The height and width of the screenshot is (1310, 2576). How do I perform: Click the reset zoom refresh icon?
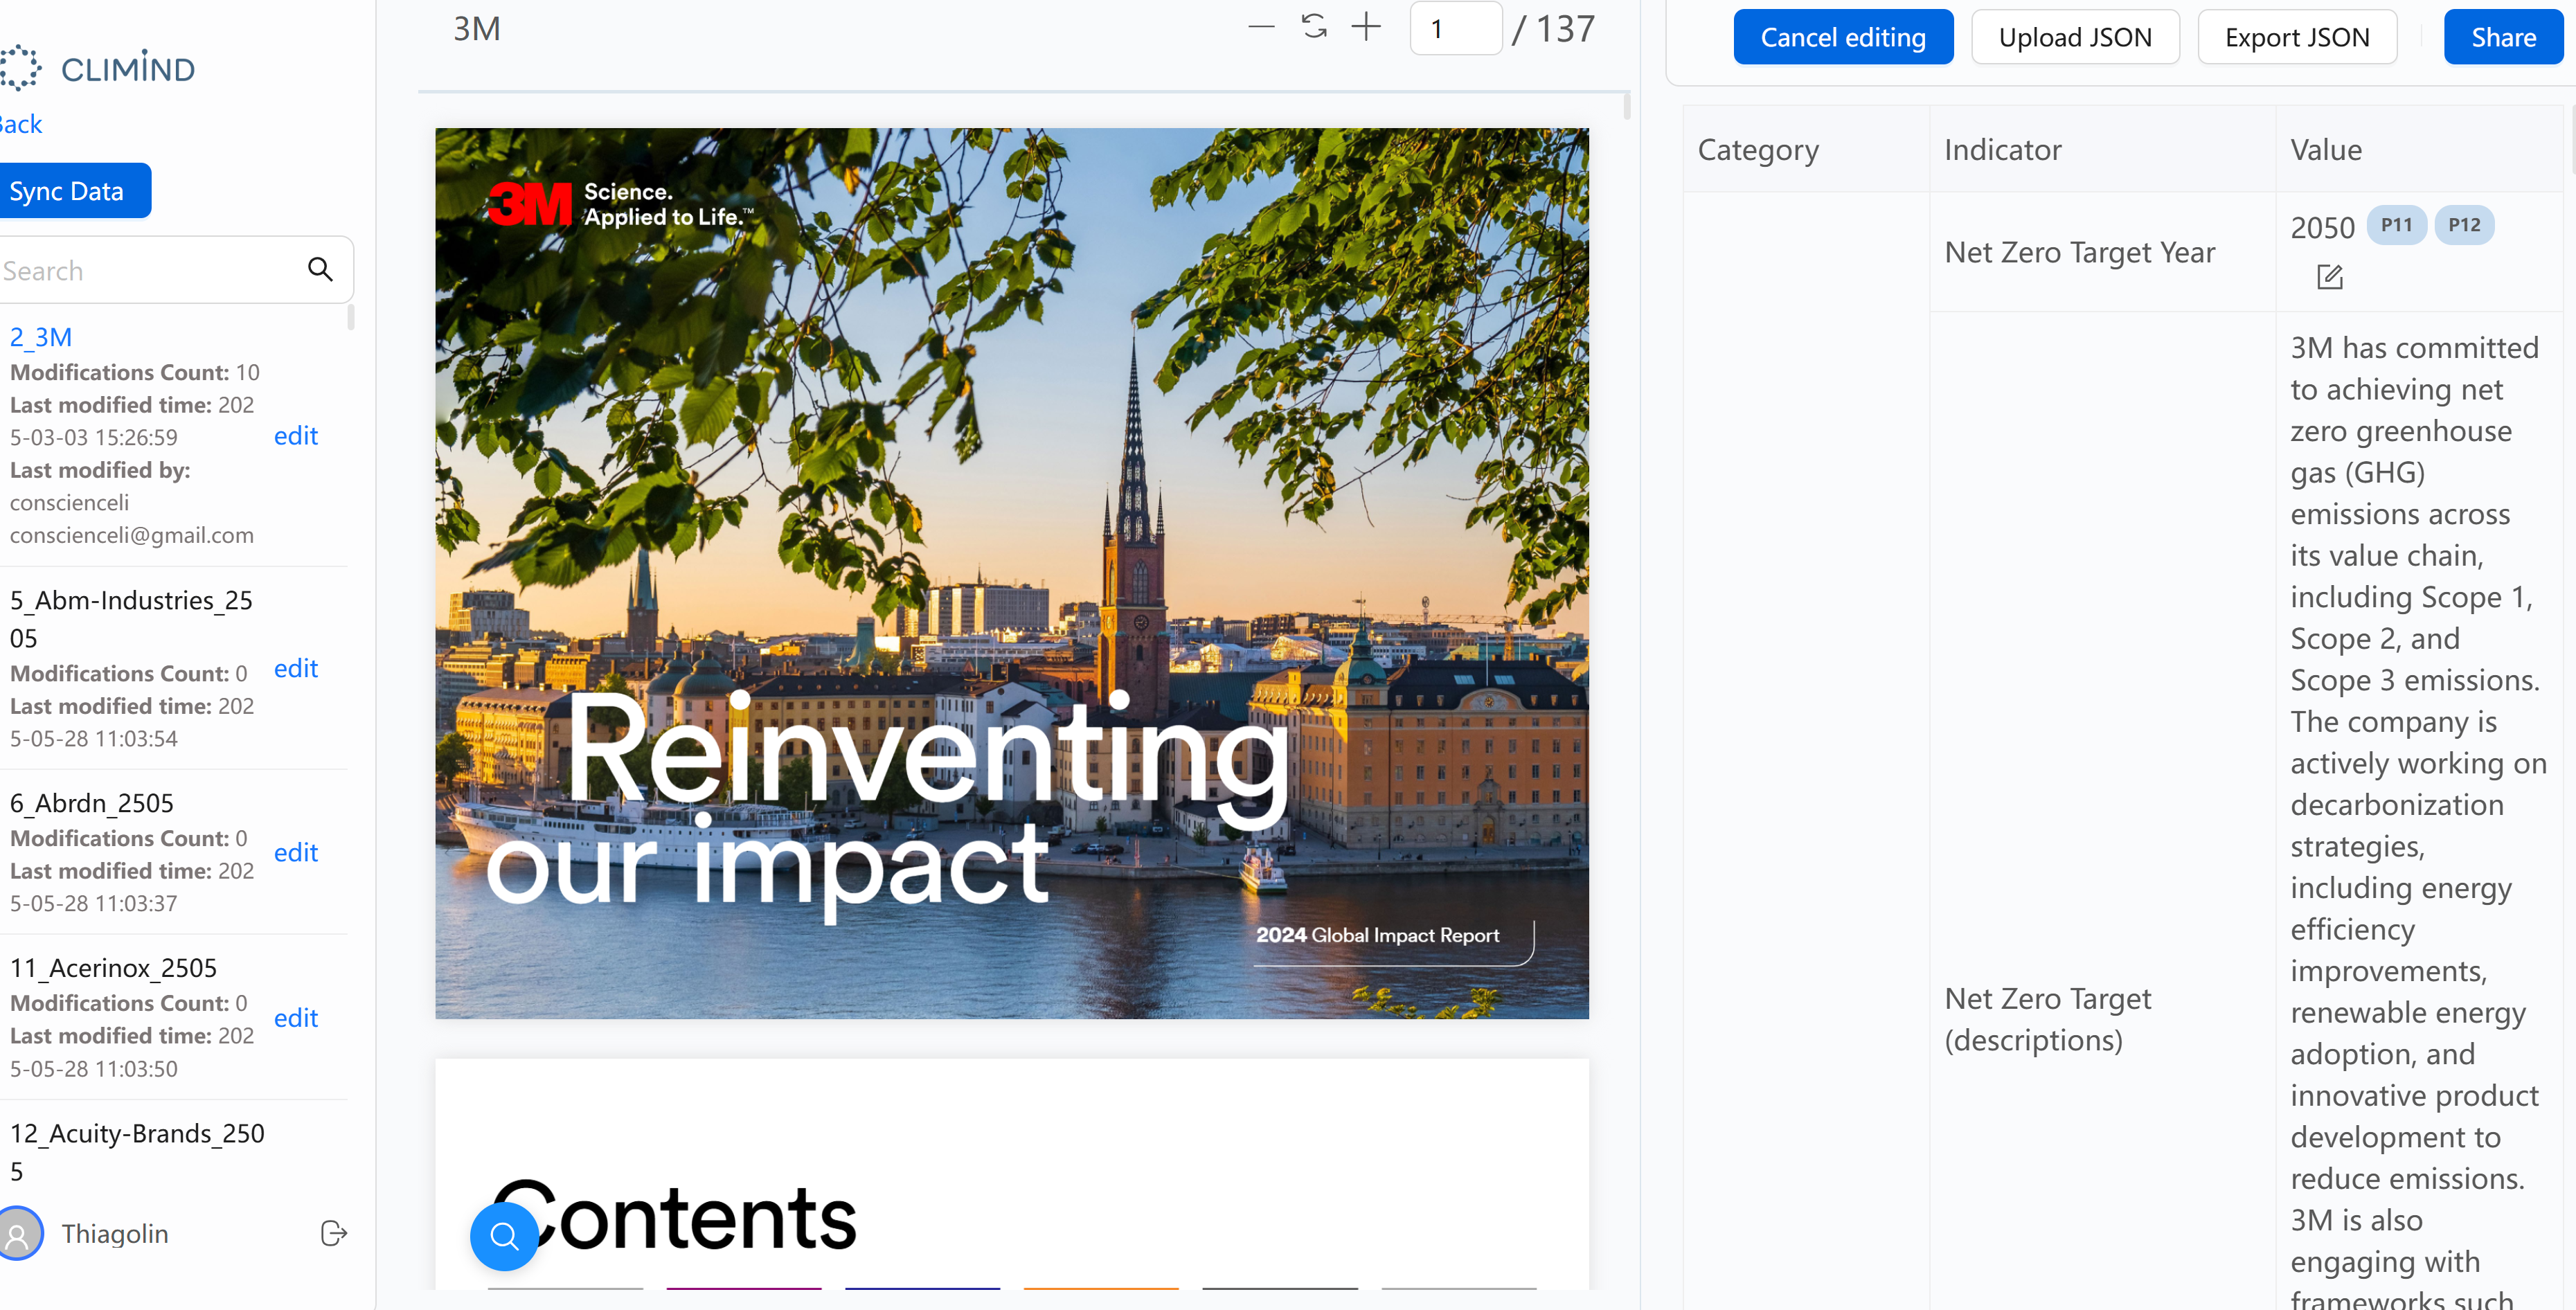(x=1314, y=27)
